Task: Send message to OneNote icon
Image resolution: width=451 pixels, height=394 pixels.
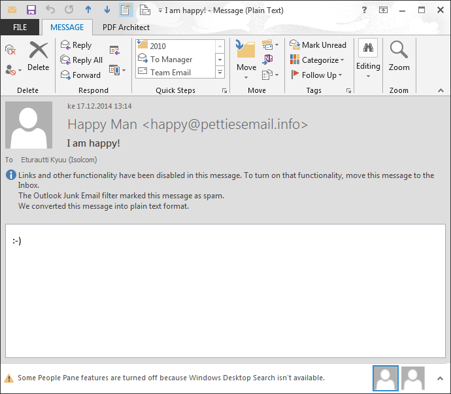Action: 268,59
